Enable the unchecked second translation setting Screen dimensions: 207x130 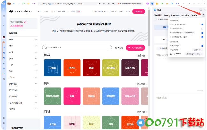click(x=202, y=29)
